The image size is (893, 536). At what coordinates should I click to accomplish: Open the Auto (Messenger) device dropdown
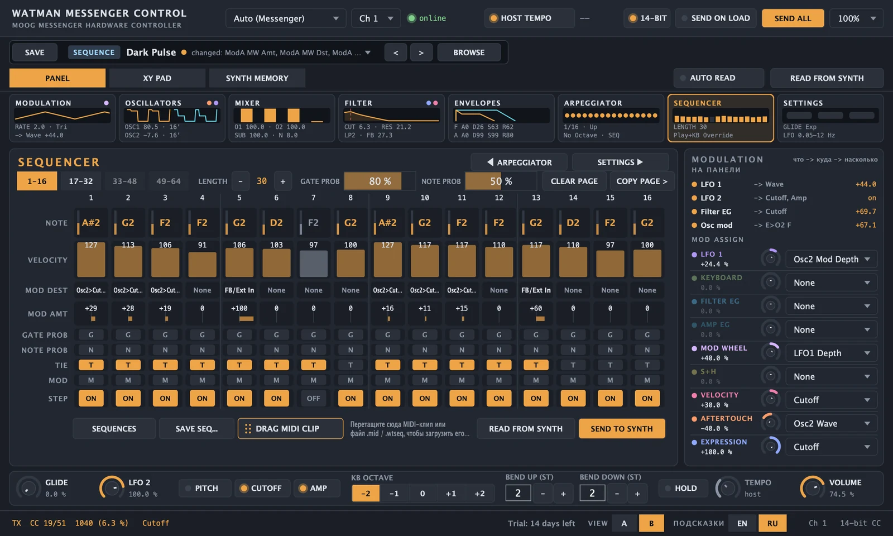coord(285,18)
